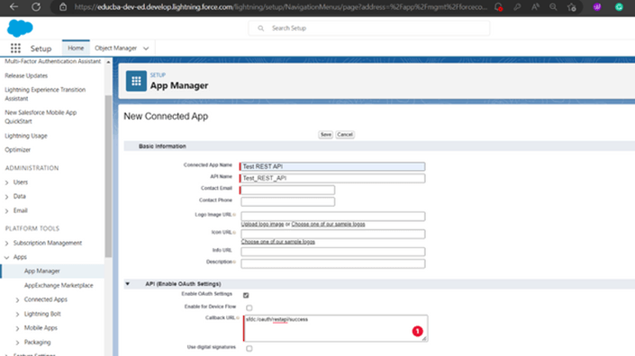Open Lightning Usage in sidebar
The height and width of the screenshot is (356, 635).
click(x=26, y=136)
